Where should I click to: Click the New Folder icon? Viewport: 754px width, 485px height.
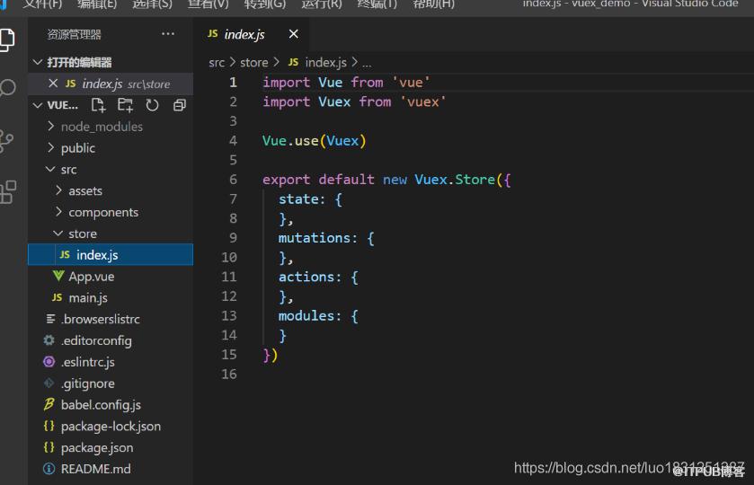coord(125,105)
